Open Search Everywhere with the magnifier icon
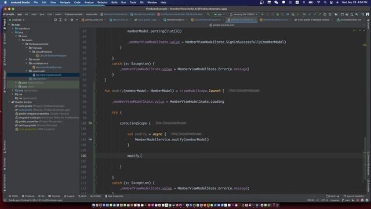Screen dimensions: 371x209 (362, 15)
